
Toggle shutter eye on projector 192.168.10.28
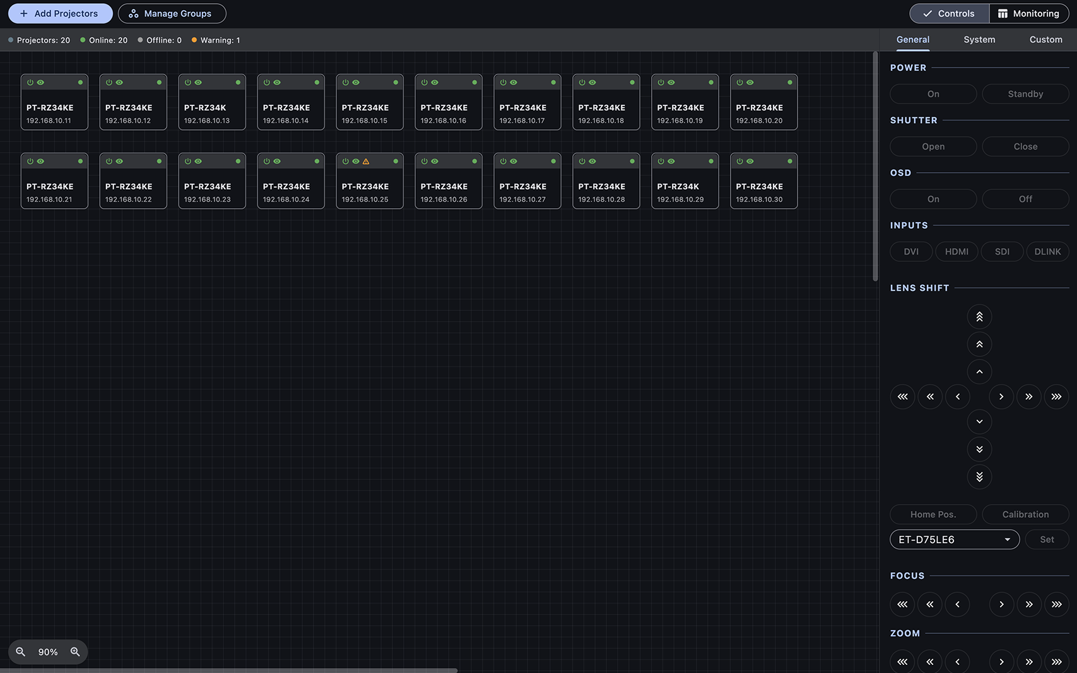(x=592, y=161)
